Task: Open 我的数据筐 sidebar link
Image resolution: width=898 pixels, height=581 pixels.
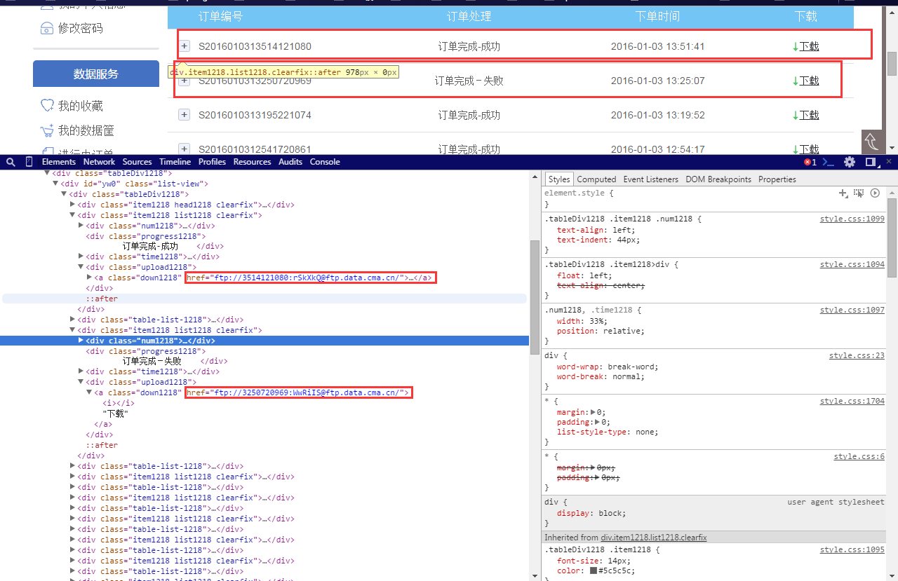Action: point(86,130)
